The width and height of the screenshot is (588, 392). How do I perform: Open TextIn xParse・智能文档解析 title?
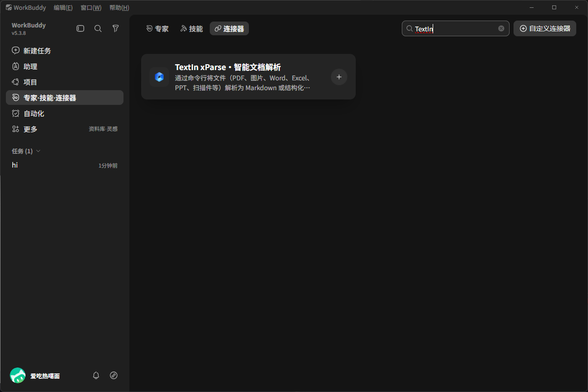coord(228,67)
